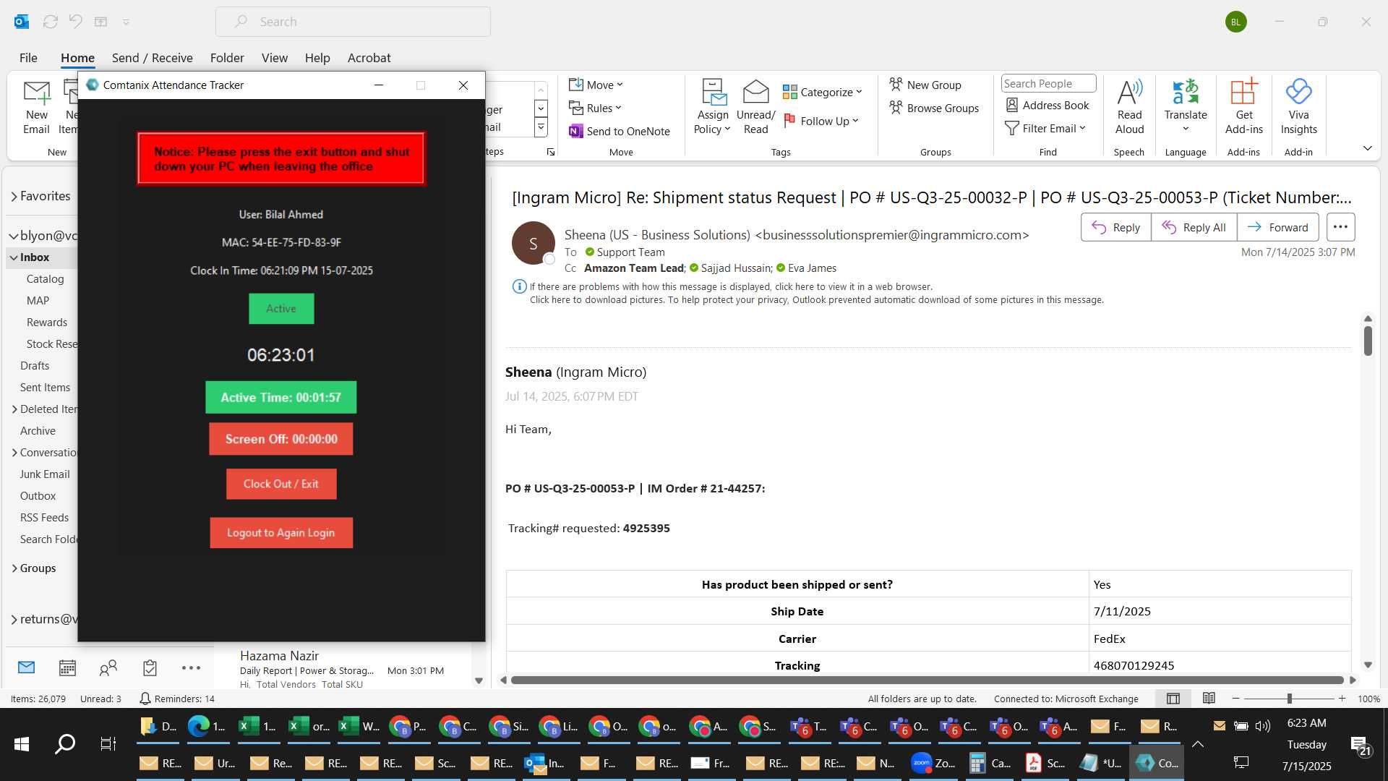This screenshot has height=781, width=1388.
Task: Switch to Send / Receive tab
Action: pyautogui.click(x=152, y=57)
